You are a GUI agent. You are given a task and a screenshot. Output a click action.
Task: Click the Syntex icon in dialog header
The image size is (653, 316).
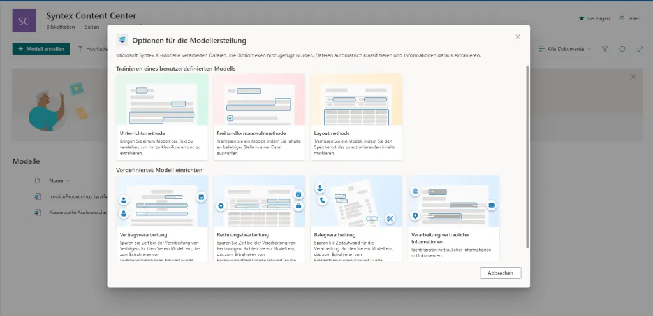coord(122,40)
